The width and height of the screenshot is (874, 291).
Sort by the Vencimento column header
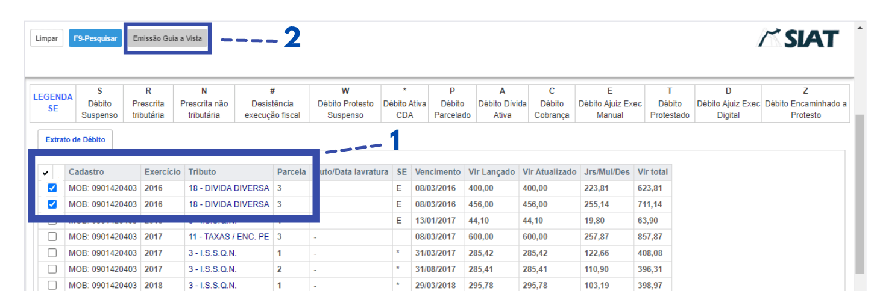pyautogui.click(x=438, y=172)
